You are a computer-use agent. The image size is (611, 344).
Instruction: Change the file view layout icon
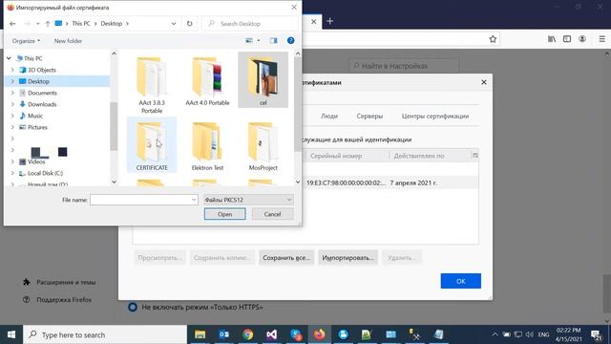click(x=249, y=40)
